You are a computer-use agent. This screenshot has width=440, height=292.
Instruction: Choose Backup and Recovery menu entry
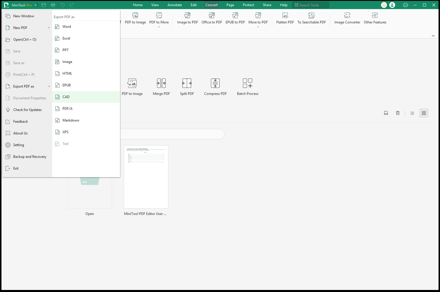(x=27, y=157)
